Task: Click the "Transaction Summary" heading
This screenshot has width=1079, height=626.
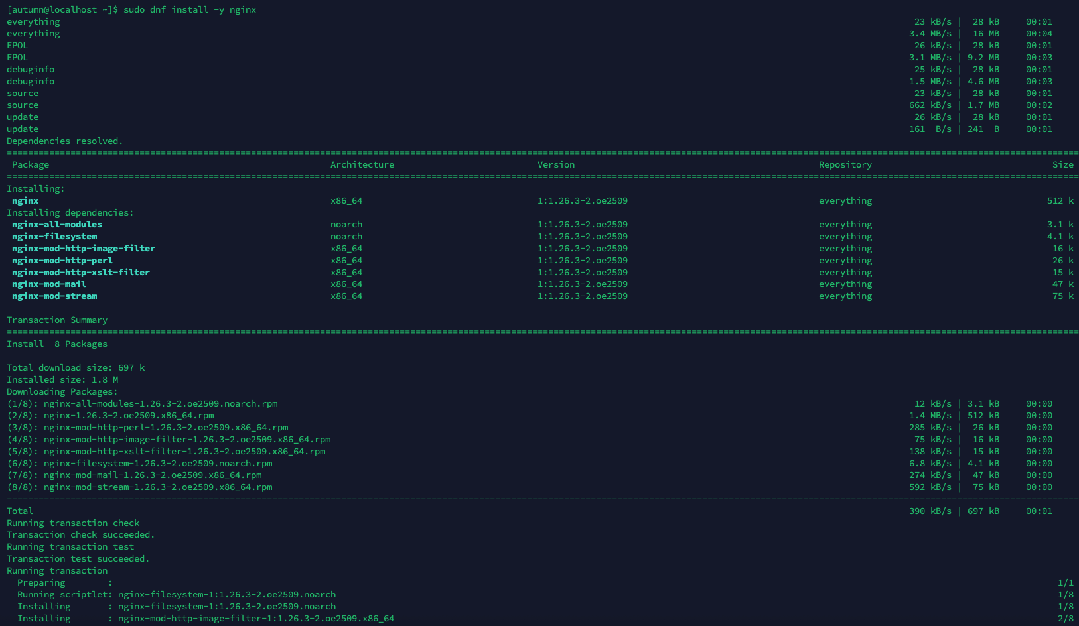Action: pyautogui.click(x=57, y=320)
